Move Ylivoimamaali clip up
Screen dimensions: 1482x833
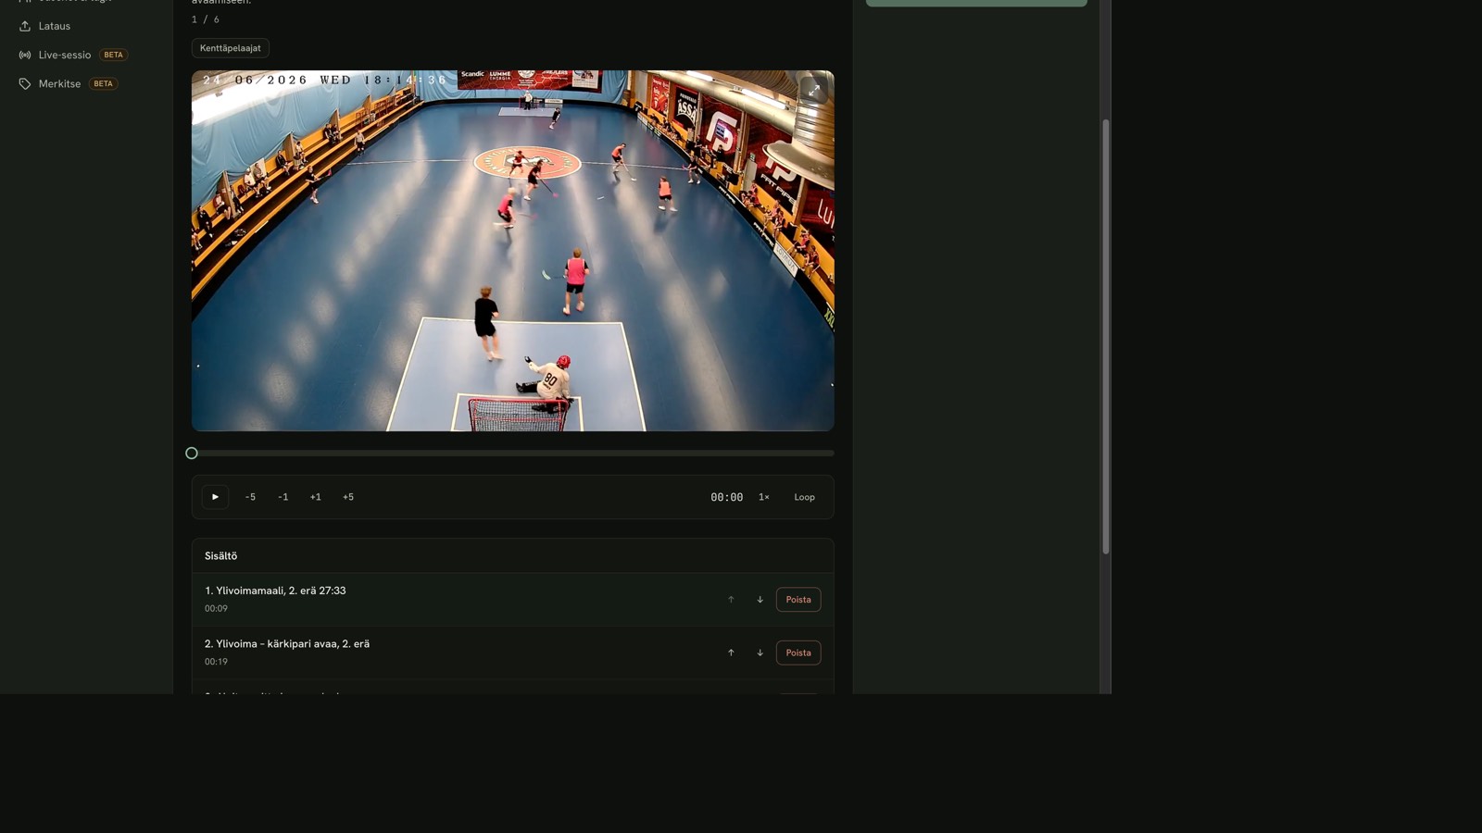coord(731,600)
